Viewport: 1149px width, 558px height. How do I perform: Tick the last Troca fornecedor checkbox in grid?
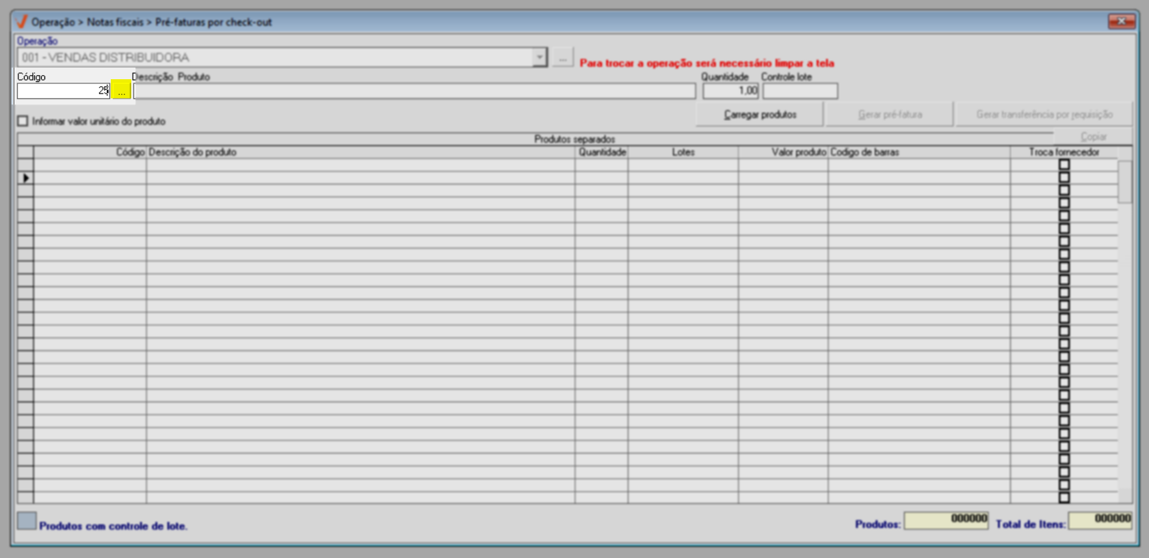1064,497
